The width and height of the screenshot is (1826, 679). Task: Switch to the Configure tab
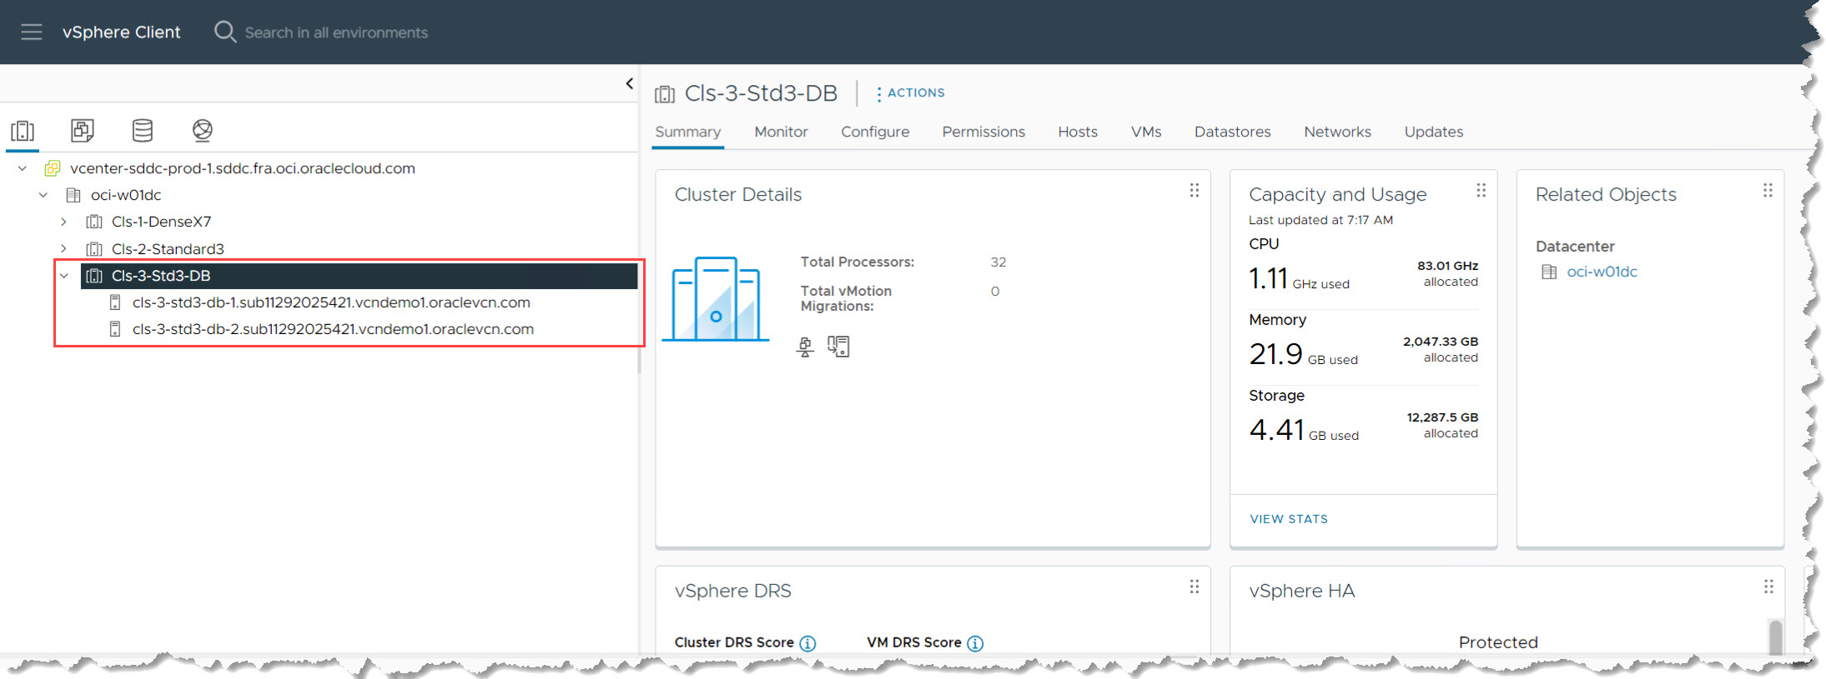(x=875, y=132)
